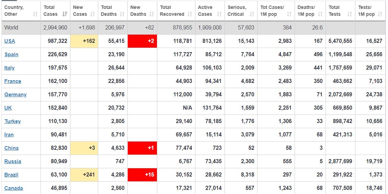
Task: Click Brazil's red +15 new deaths cell
Action: tap(142, 175)
